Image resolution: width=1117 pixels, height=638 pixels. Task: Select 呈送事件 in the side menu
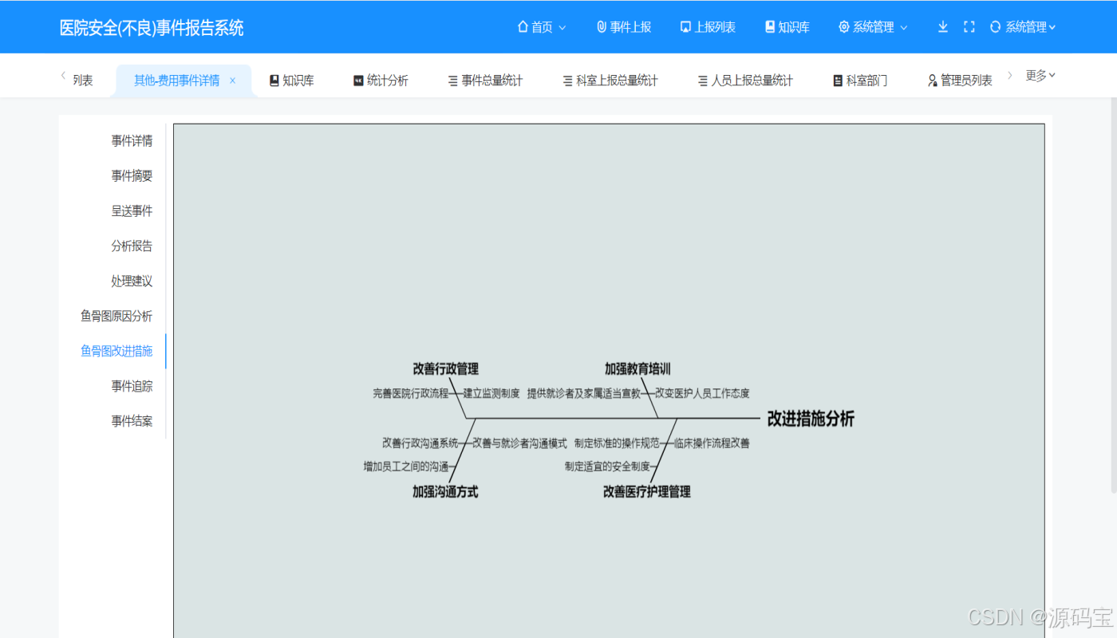tap(132, 211)
